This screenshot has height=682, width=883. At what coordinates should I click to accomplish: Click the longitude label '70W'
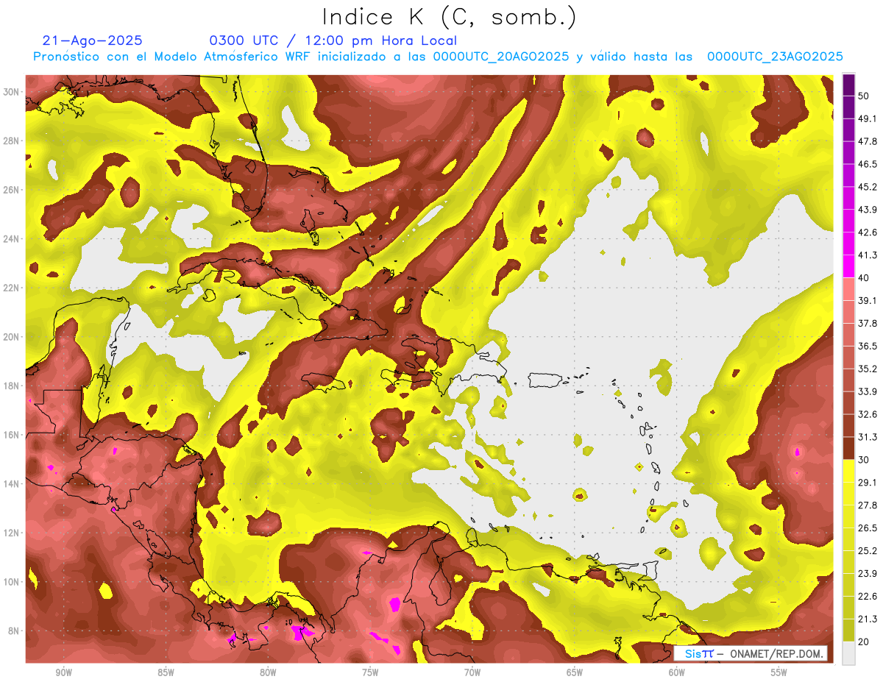point(472,672)
